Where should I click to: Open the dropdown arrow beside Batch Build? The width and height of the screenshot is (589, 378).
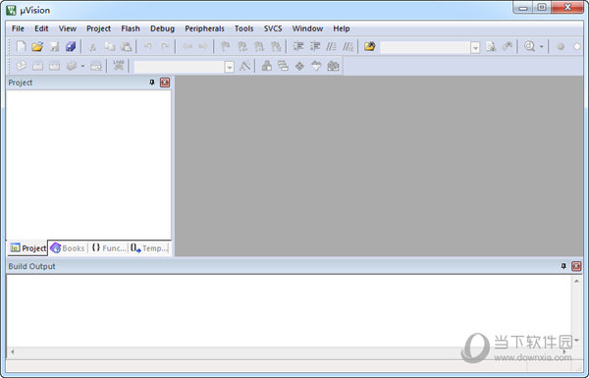click(82, 66)
